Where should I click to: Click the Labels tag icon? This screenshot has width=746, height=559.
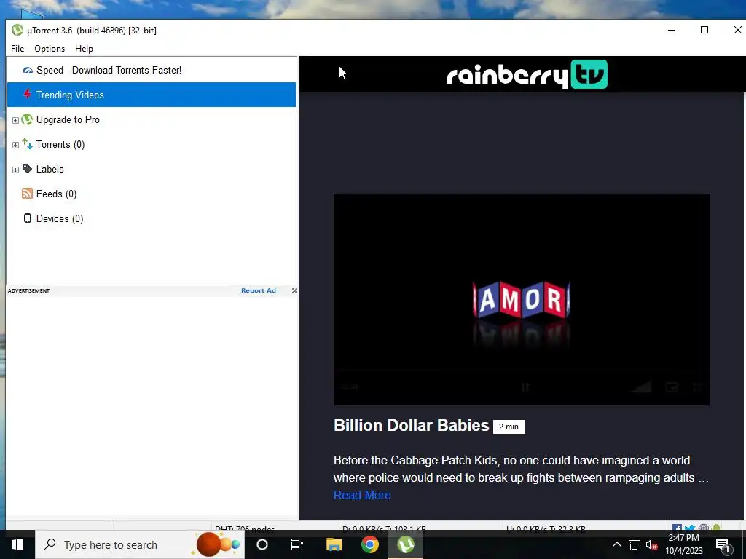click(27, 169)
